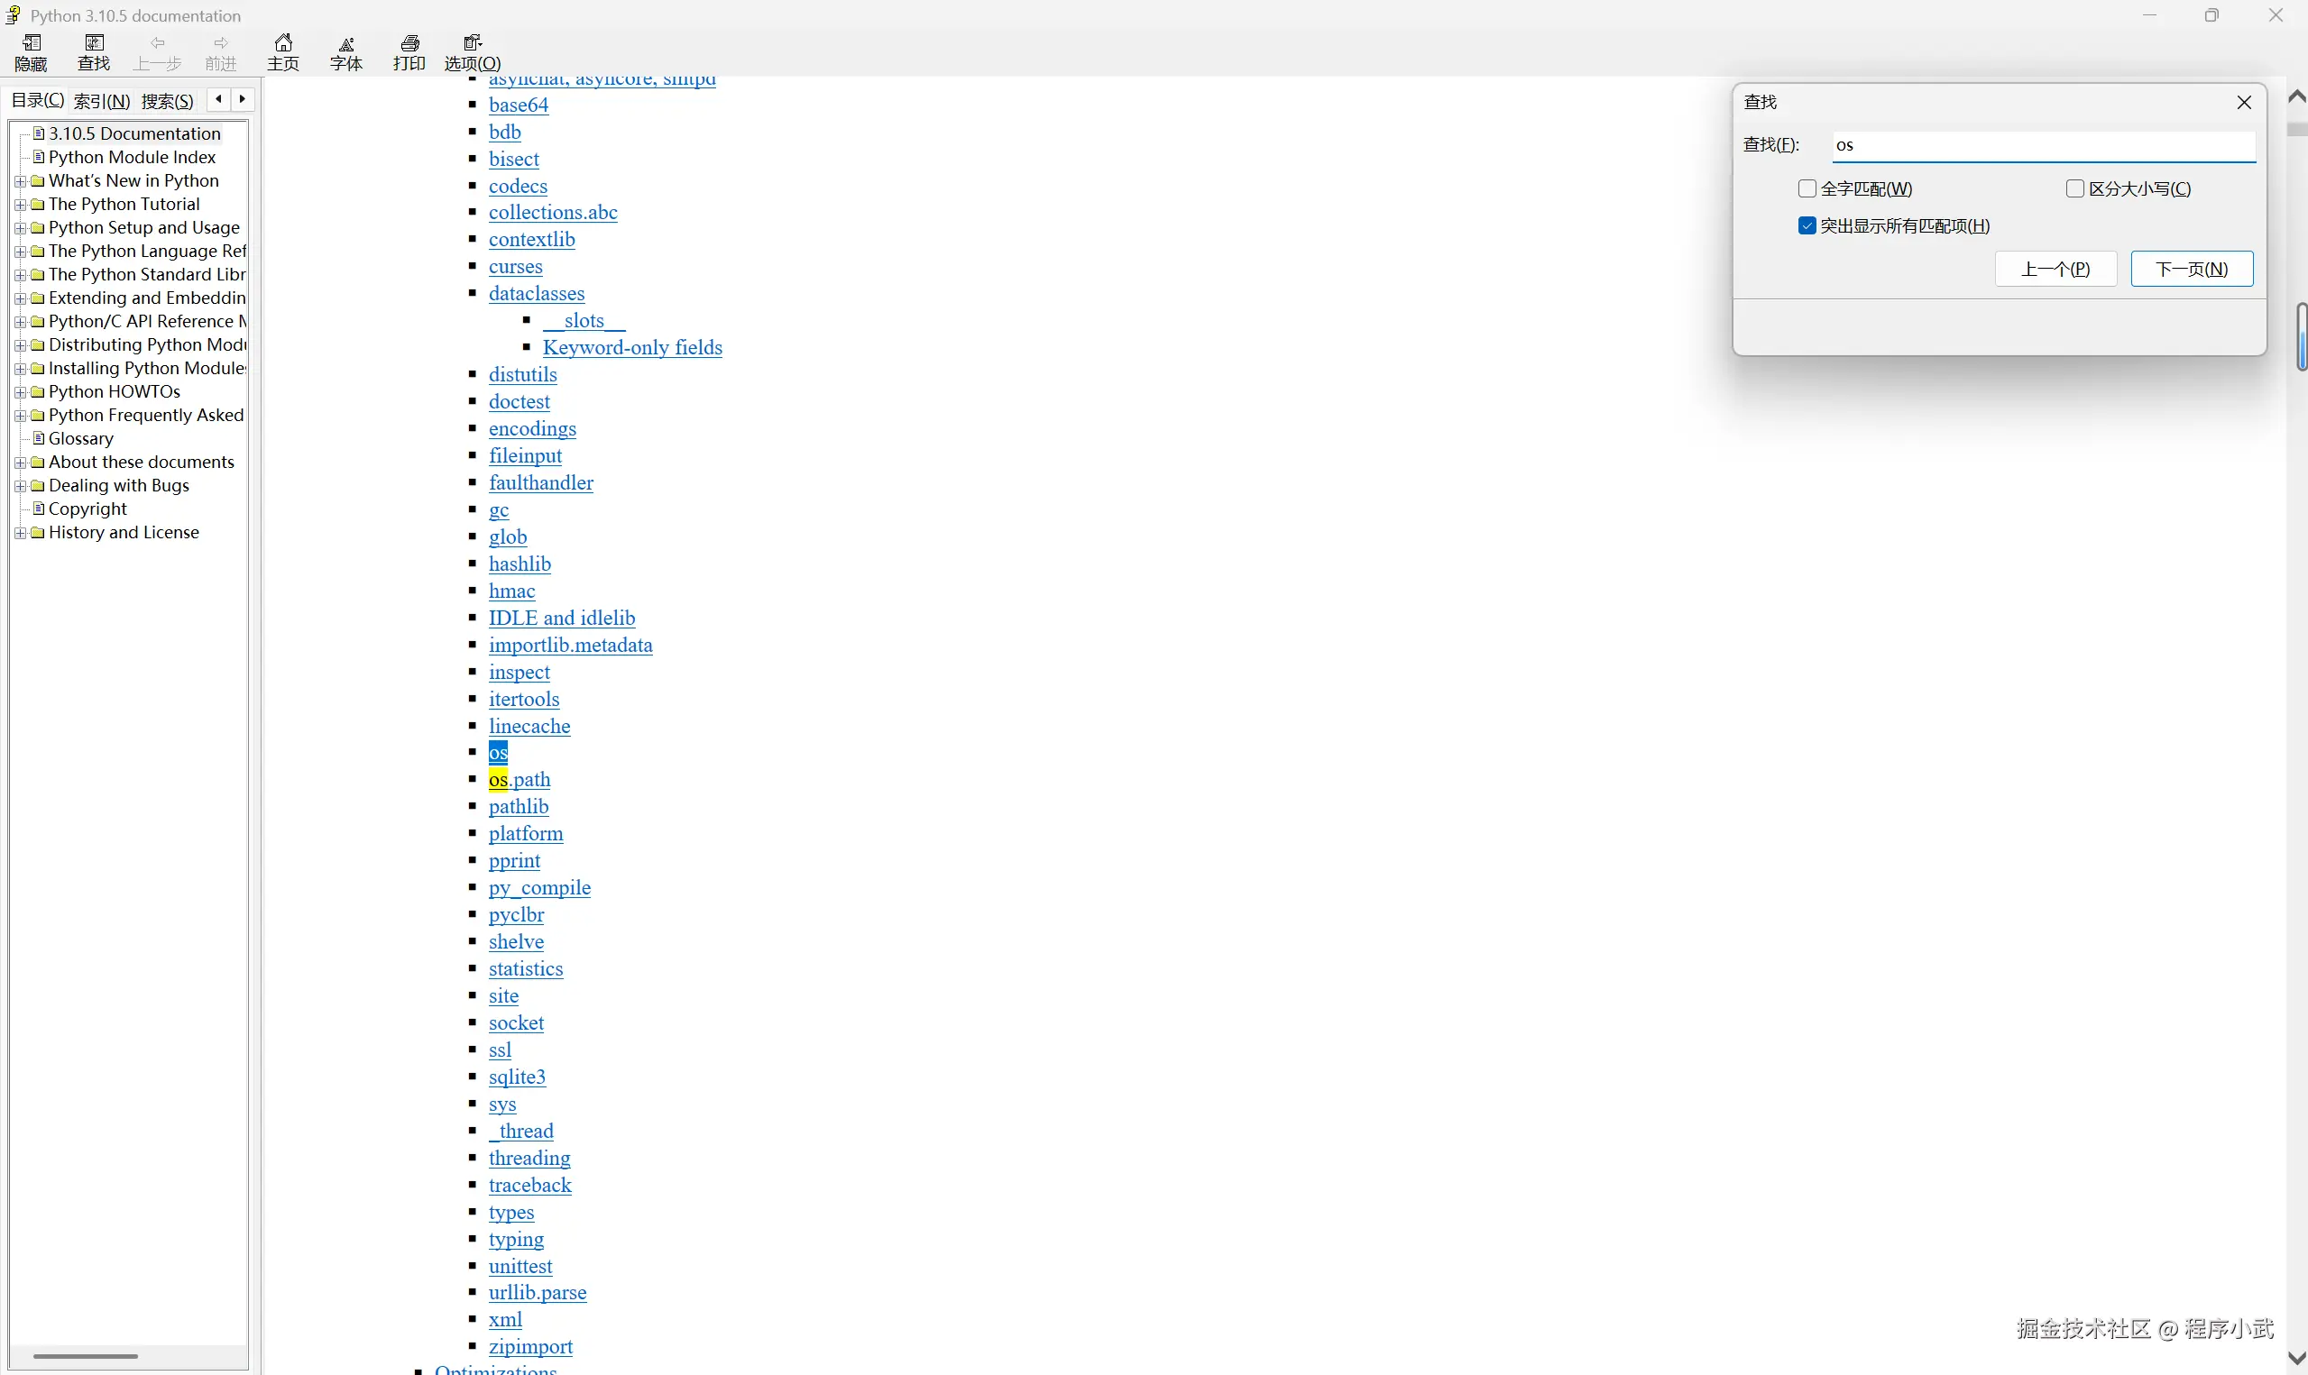
Task: Click the Print (打印) toolbar icon
Action: 409,52
